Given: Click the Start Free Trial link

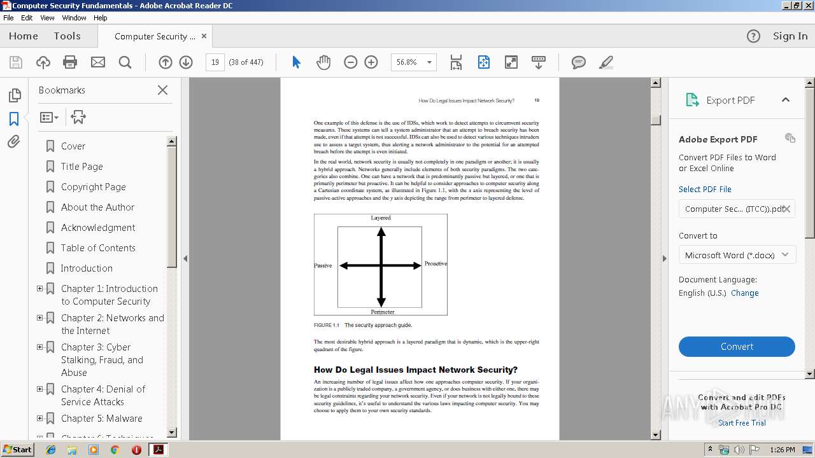Looking at the screenshot, I should (742, 423).
